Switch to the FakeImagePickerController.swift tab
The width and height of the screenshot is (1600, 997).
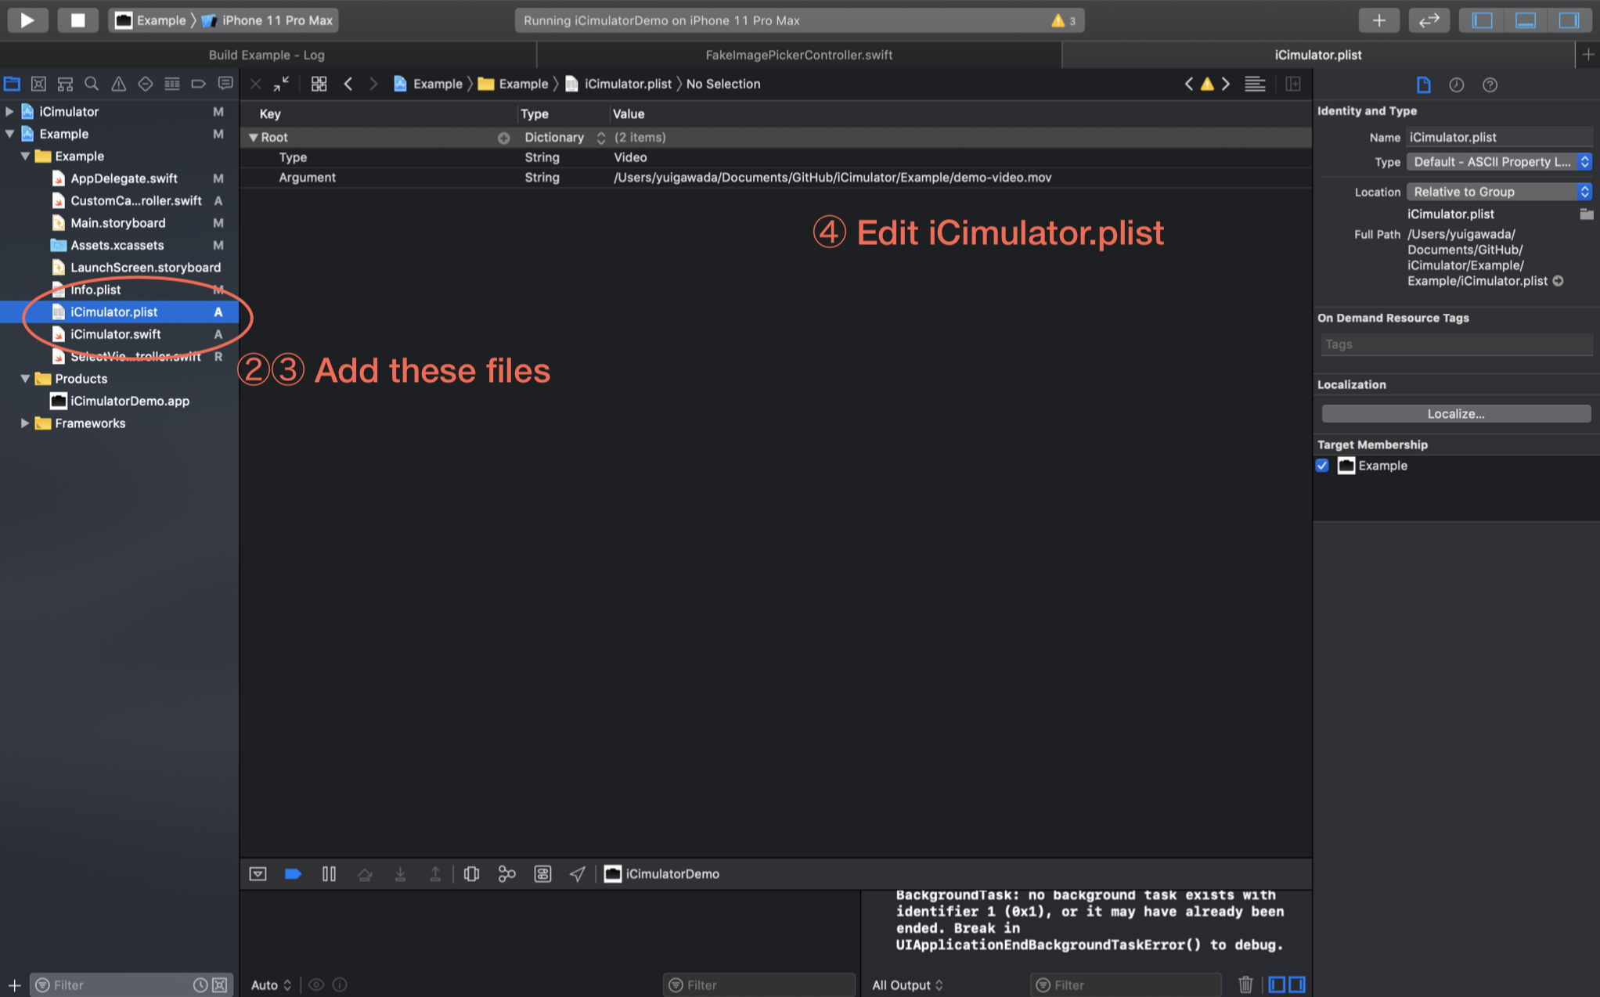[x=798, y=55]
